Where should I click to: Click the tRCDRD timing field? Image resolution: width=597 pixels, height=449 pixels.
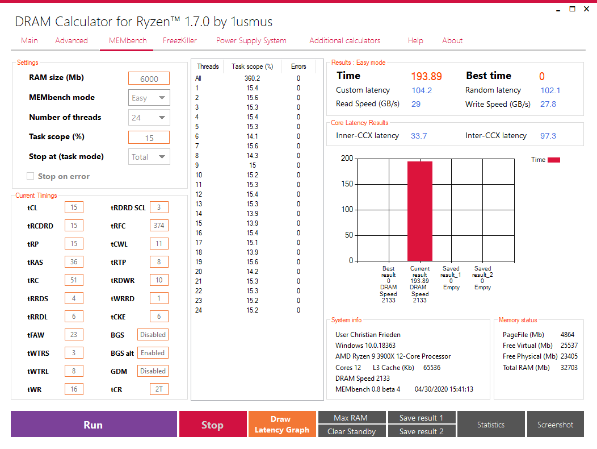click(74, 226)
